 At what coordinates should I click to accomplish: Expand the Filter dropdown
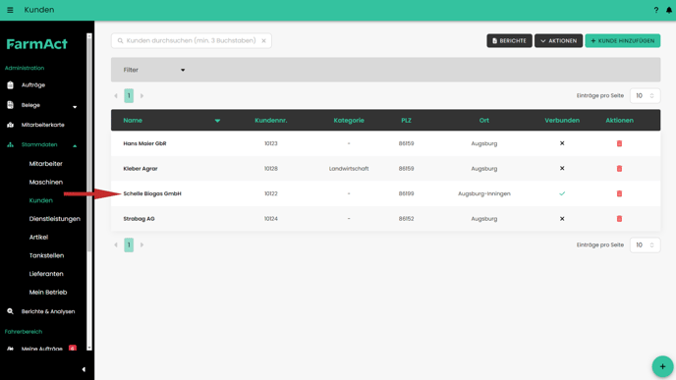click(x=154, y=70)
